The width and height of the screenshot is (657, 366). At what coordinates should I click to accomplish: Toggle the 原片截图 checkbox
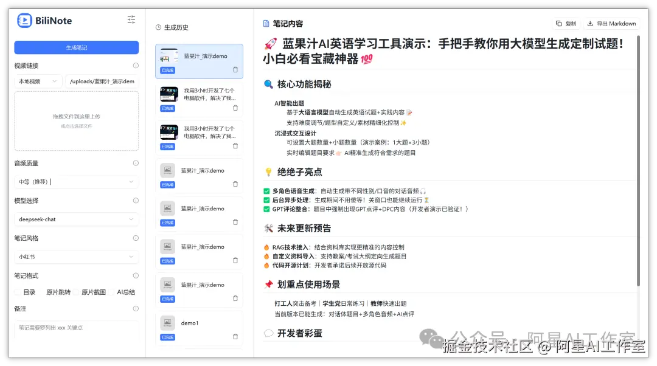(76, 292)
